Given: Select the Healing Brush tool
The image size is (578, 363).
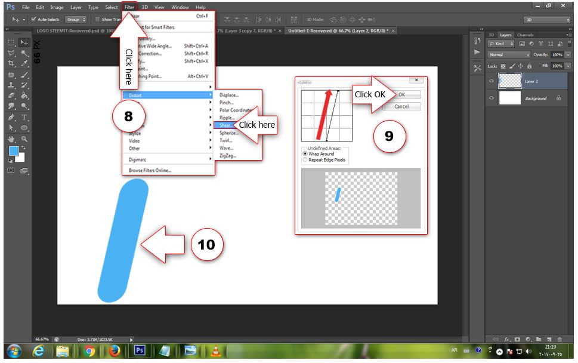Looking at the screenshot, I should pyautogui.click(x=11, y=75).
